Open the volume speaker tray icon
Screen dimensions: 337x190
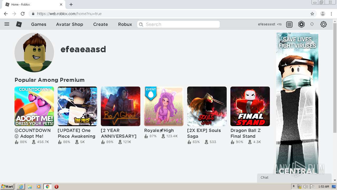point(305,187)
